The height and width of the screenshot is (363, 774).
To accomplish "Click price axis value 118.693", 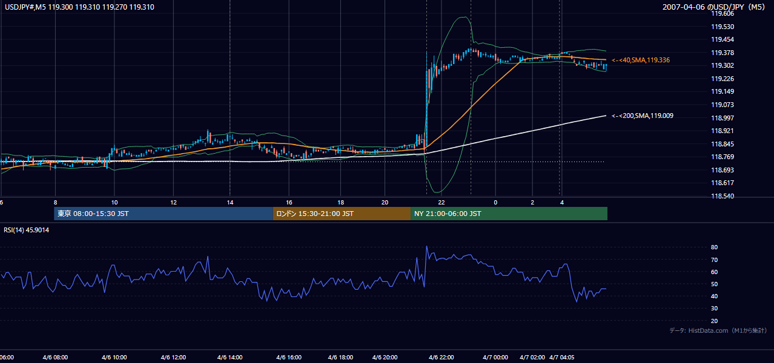I will coord(722,170).
